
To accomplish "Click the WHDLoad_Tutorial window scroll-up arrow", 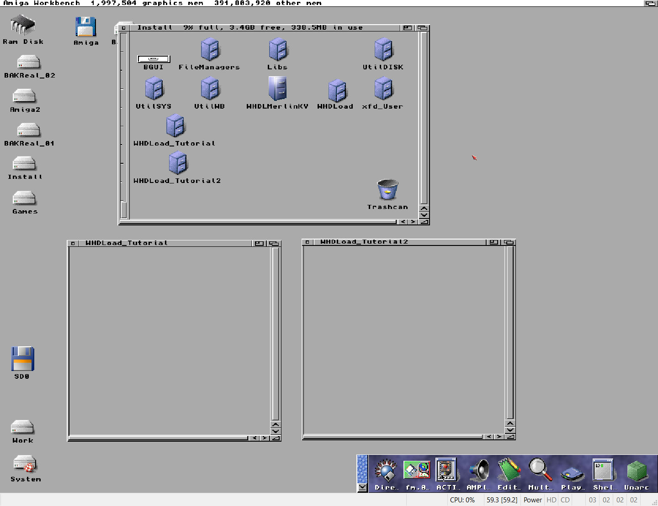I will pyautogui.click(x=276, y=425).
